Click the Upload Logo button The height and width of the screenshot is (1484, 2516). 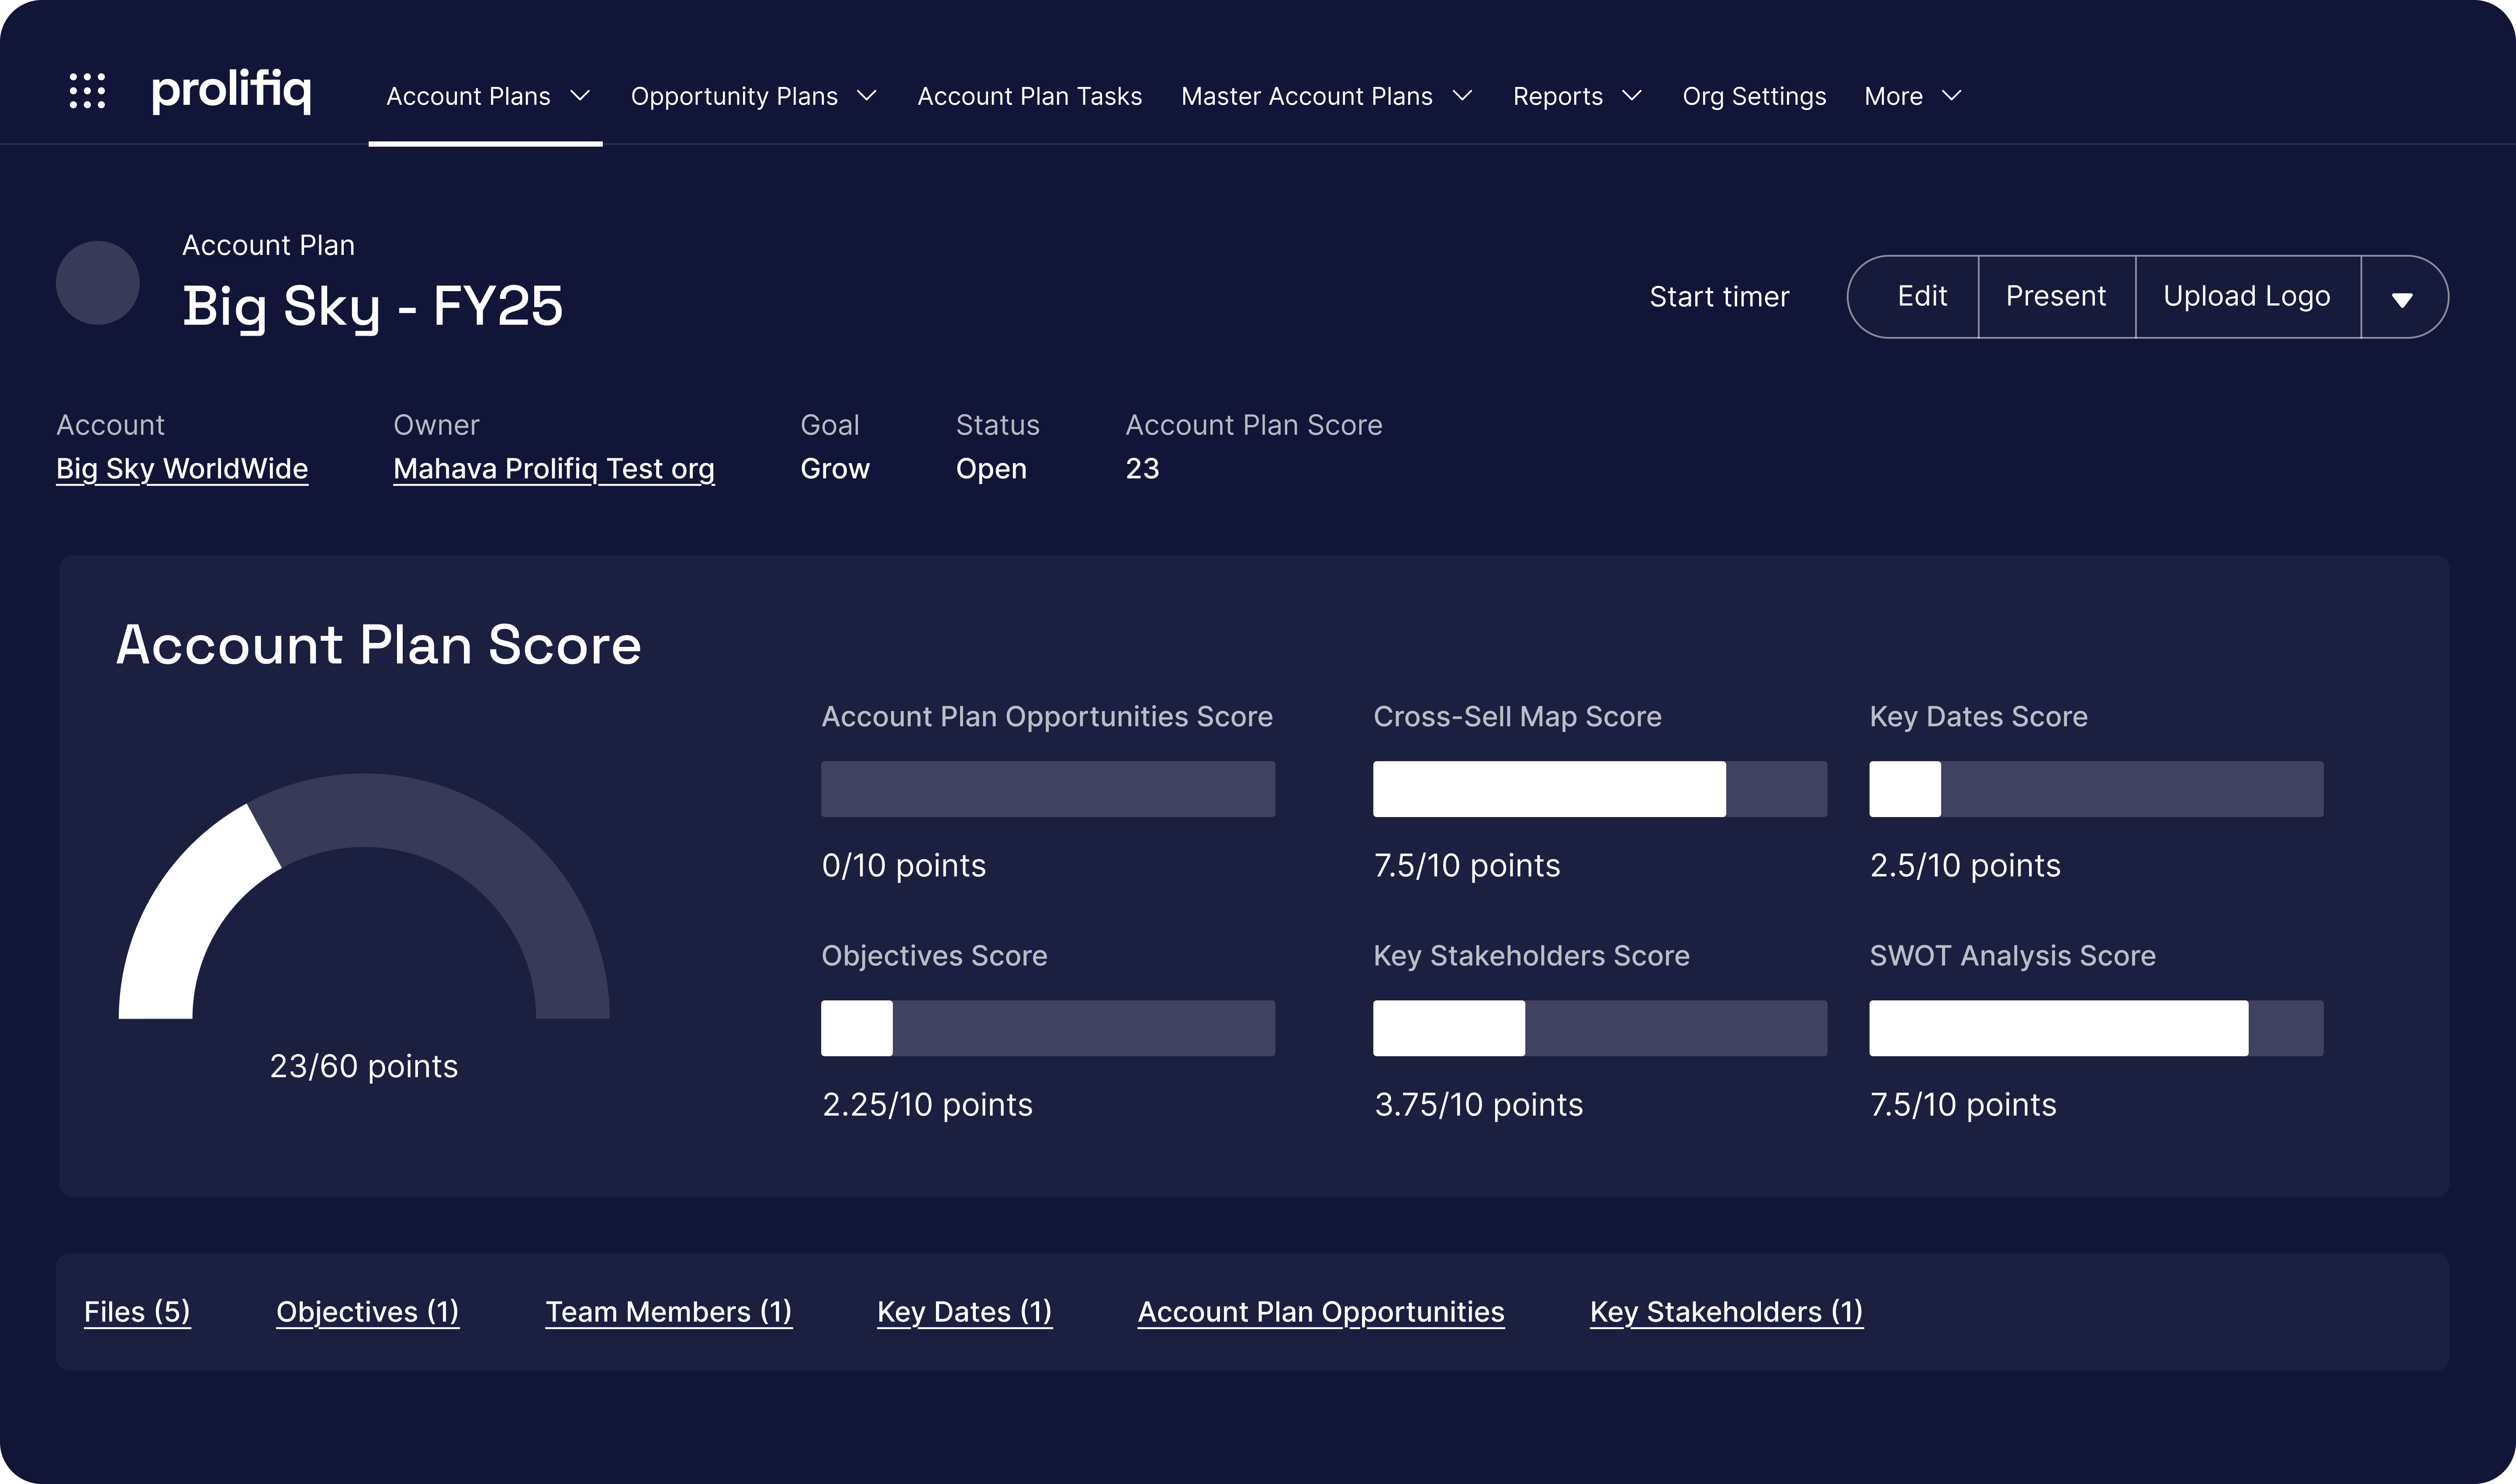[2247, 296]
